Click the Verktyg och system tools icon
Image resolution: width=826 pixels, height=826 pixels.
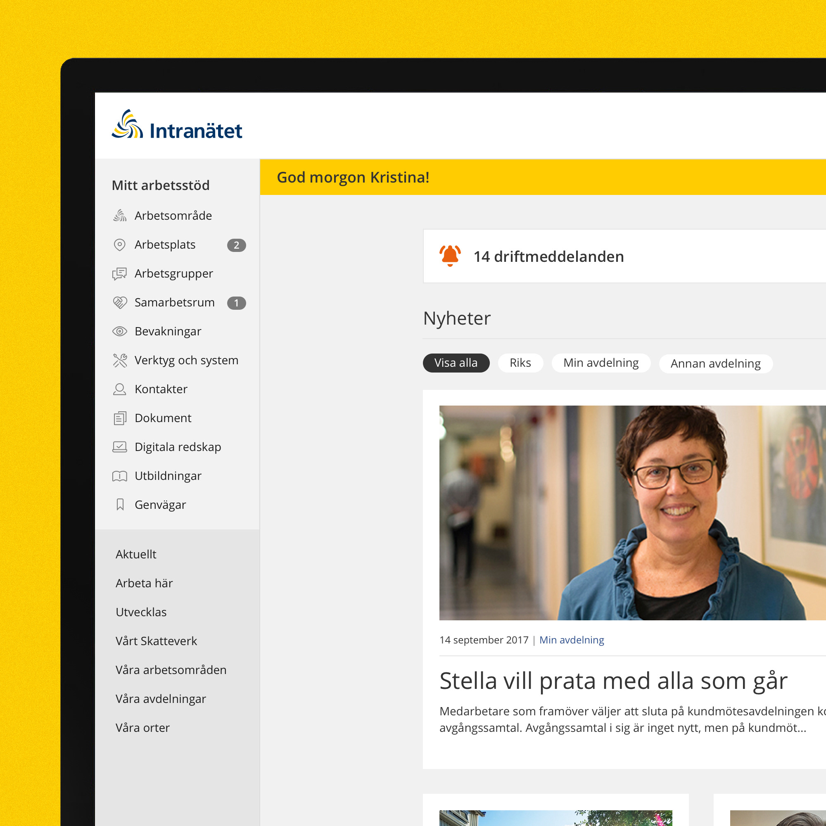pos(120,361)
